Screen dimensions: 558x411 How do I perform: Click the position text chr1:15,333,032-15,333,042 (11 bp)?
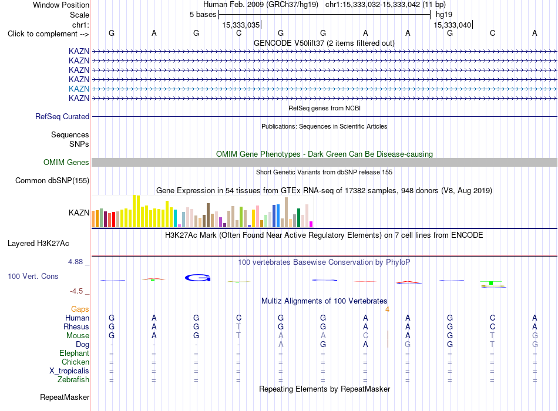pyautogui.click(x=385, y=5)
